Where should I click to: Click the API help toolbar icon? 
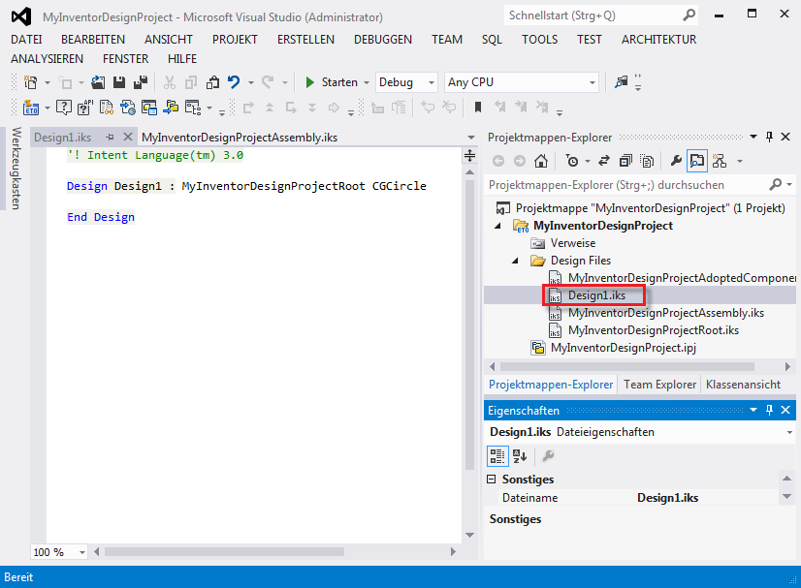(x=84, y=108)
